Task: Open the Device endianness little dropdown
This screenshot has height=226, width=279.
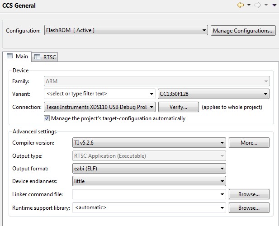Action: coord(149,181)
